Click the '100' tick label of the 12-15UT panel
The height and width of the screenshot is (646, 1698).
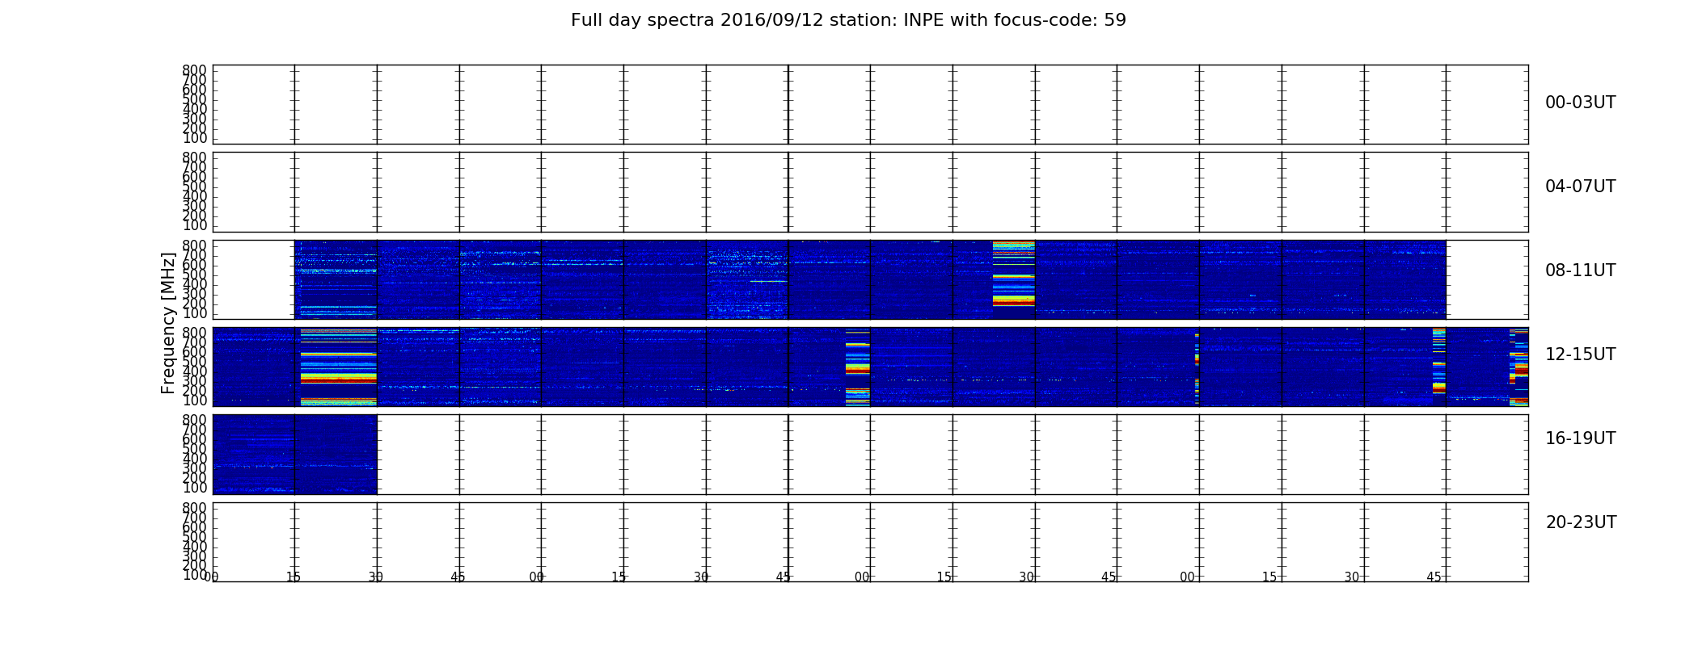[x=194, y=401]
